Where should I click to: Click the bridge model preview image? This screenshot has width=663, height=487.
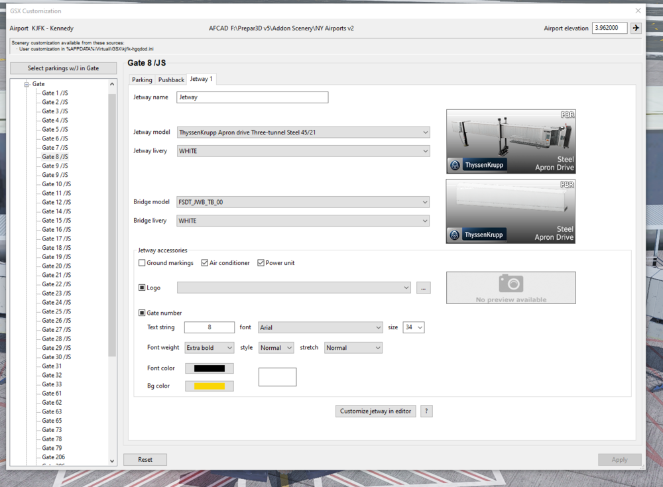[x=511, y=211]
